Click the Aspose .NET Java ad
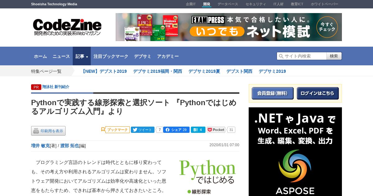The height and width of the screenshot is (196, 373). tap(295, 152)
